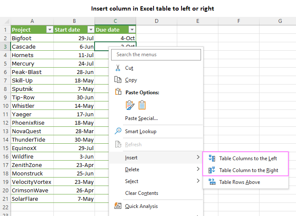Select the plain clipboard paste option icon

point(142,105)
